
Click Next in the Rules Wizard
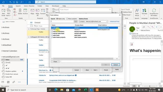[96, 70]
